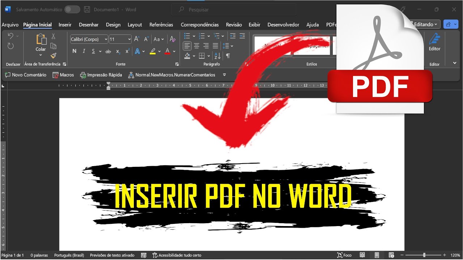Switch to Read Mode view icon
463x260 pixels.
pos(362,255)
